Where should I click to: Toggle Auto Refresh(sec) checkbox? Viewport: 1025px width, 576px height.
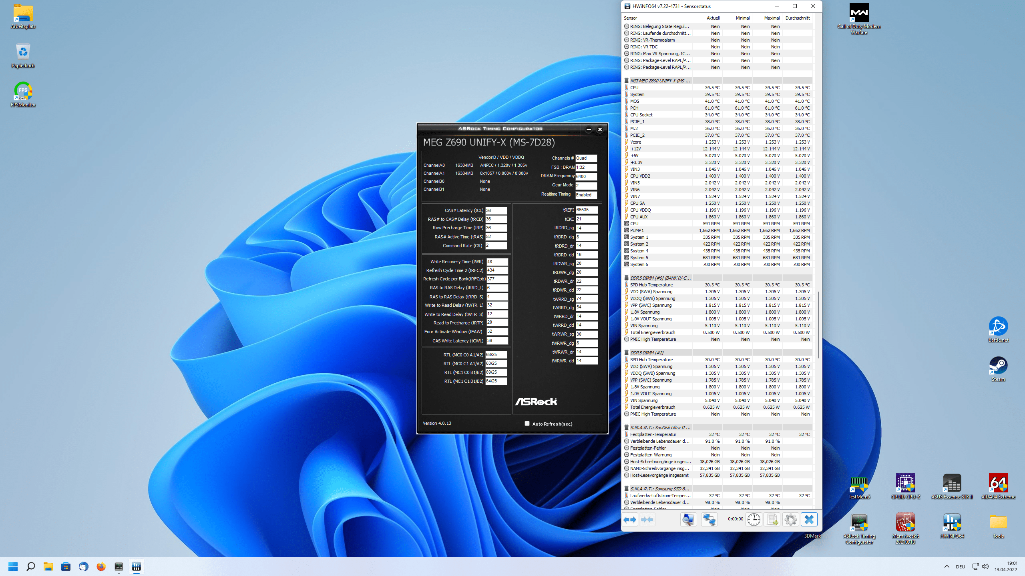click(527, 424)
